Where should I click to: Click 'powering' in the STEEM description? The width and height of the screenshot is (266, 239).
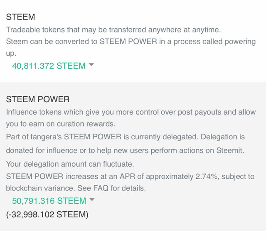click(x=240, y=42)
